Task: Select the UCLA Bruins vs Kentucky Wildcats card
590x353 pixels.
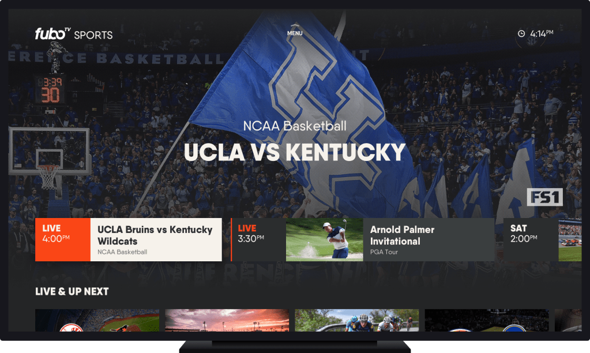Action: (156, 239)
